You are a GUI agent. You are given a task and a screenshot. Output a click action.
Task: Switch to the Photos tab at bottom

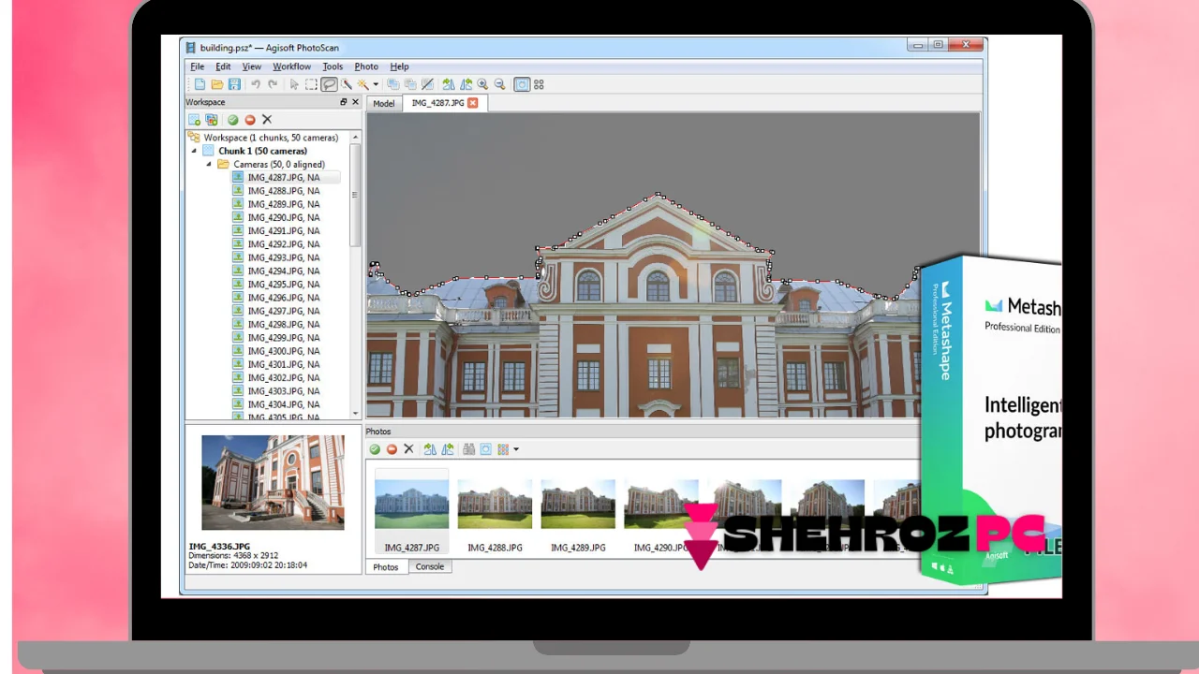(x=386, y=567)
